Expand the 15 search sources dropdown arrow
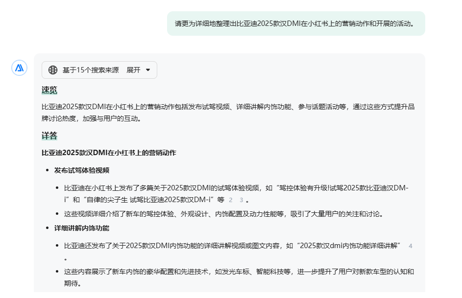The width and height of the screenshot is (462, 298). pos(148,70)
